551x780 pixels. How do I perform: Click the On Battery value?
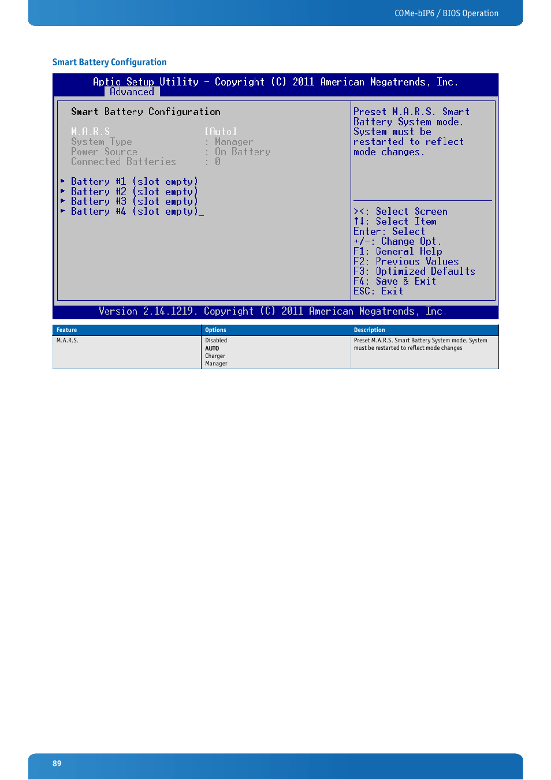pyautogui.click(x=243, y=152)
